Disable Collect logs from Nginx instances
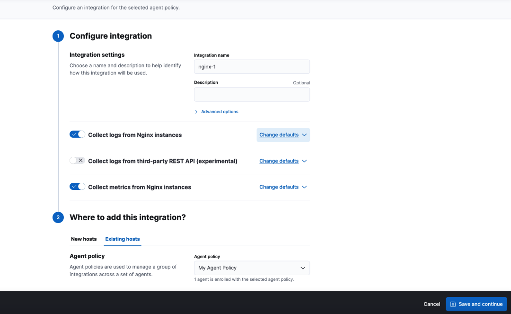Image resolution: width=511 pixels, height=314 pixels. coord(77,135)
